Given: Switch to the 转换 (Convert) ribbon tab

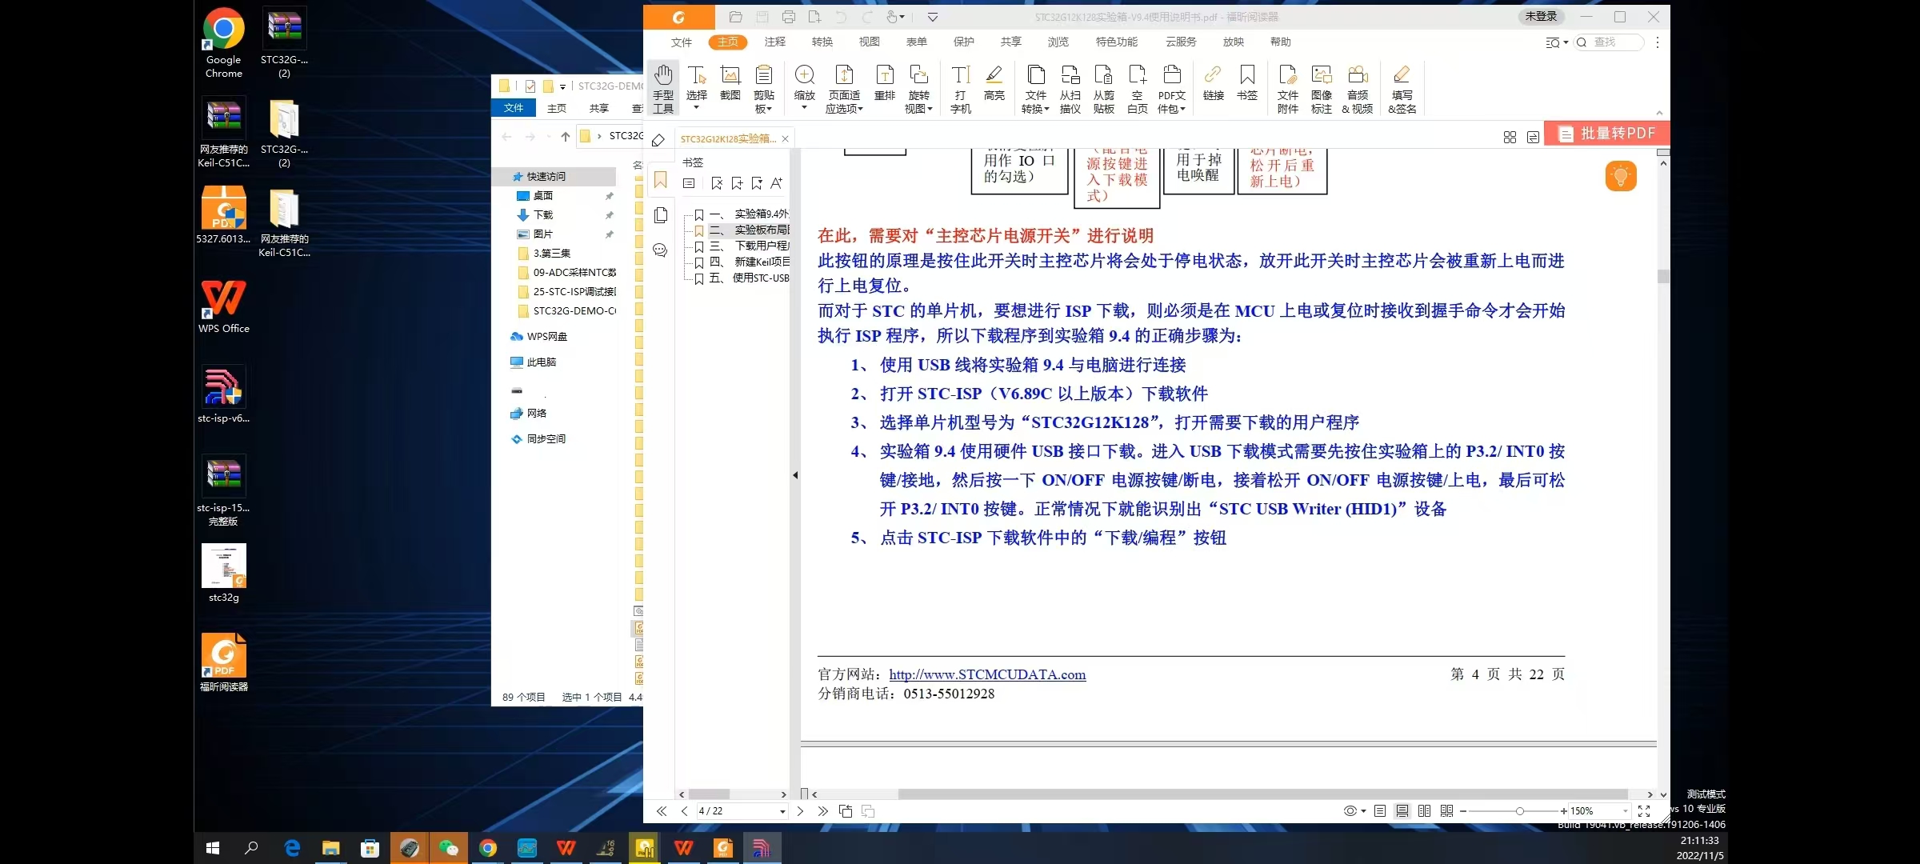Looking at the screenshot, I should click(822, 42).
